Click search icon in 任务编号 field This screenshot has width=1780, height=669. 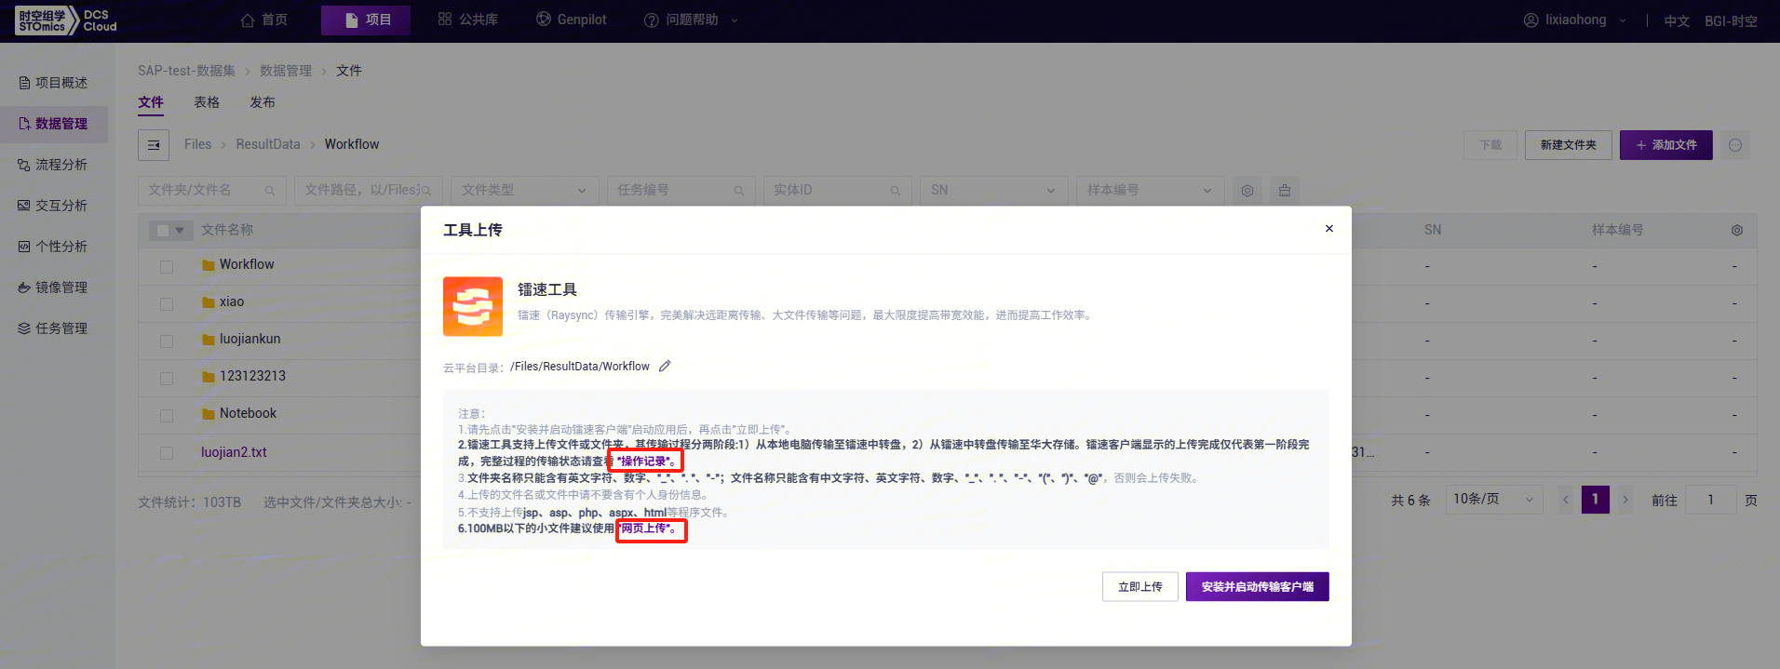tap(738, 190)
